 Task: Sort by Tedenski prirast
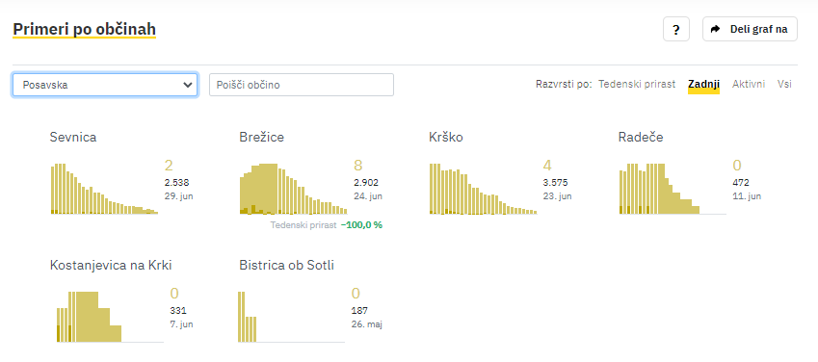pos(637,84)
